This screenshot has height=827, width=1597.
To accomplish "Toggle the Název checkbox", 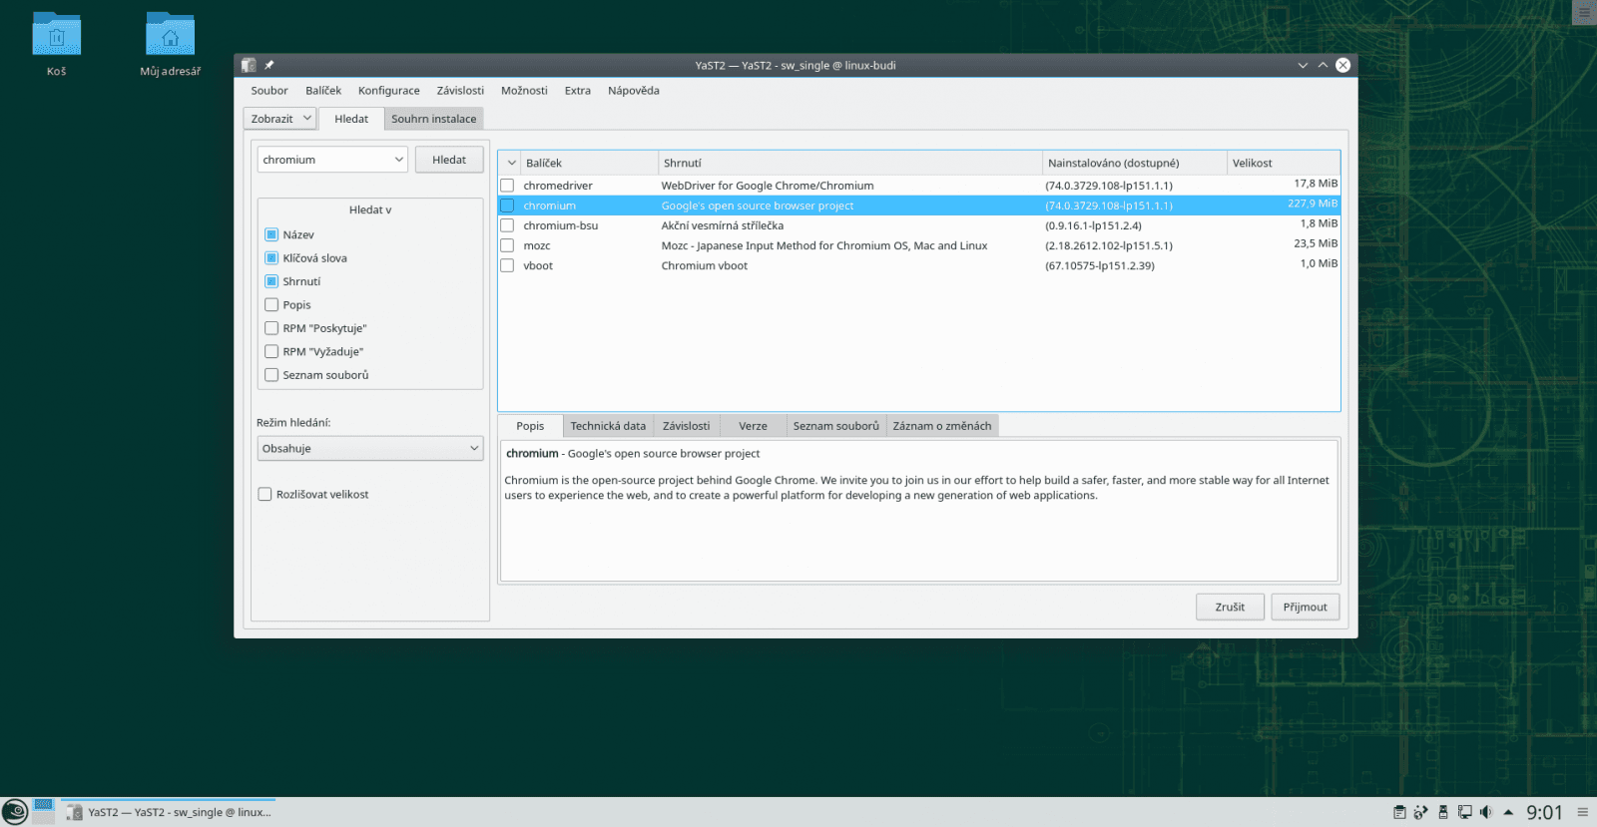I will pyautogui.click(x=271, y=234).
